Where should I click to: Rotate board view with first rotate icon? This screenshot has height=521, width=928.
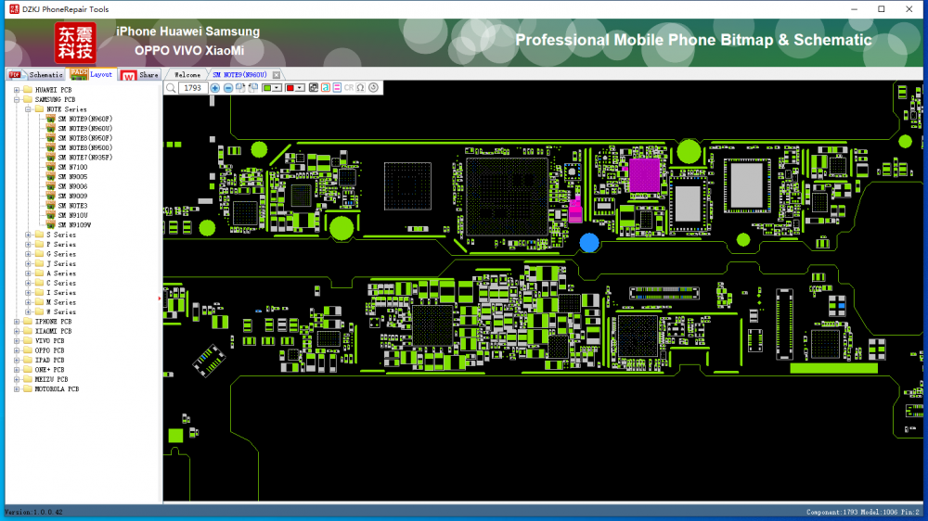pyautogui.click(x=240, y=88)
